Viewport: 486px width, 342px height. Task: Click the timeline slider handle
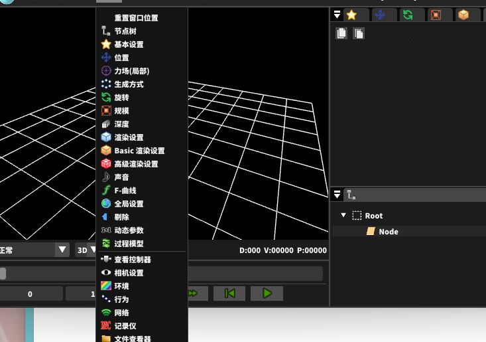(3, 274)
